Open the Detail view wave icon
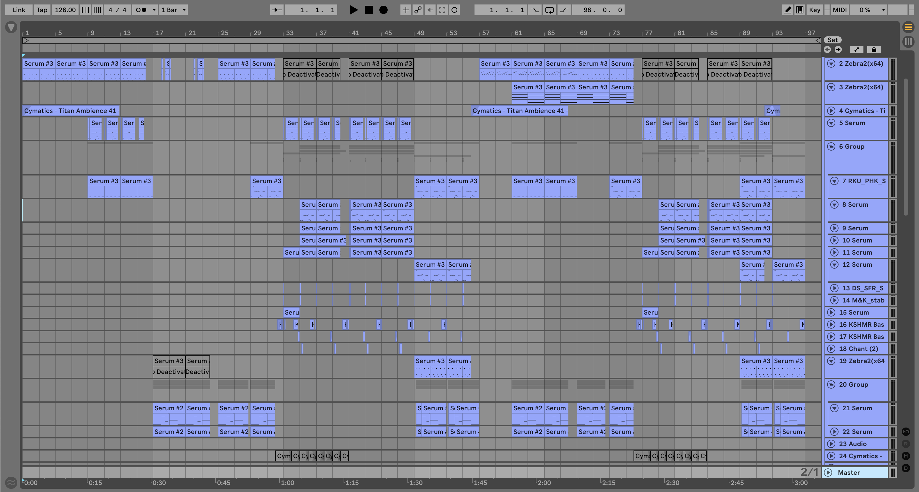This screenshot has height=492, width=919. (11, 483)
